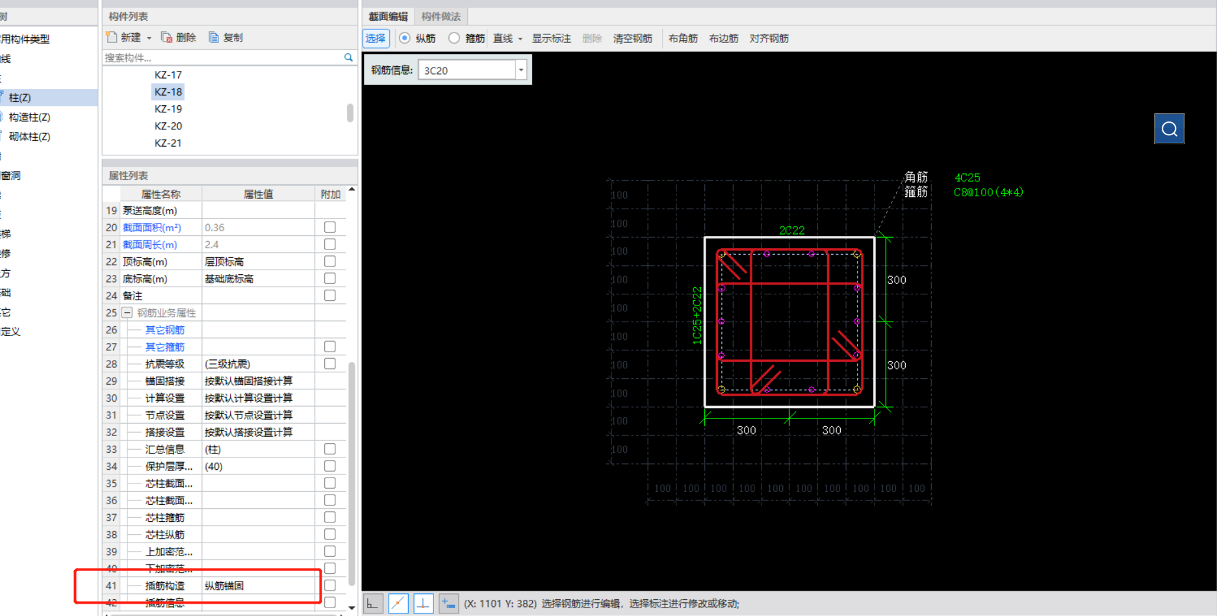The width and height of the screenshot is (1217, 616).
Task: Tick the checkbox for 截面面积(m²) row
Action: pyautogui.click(x=330, y=227)
